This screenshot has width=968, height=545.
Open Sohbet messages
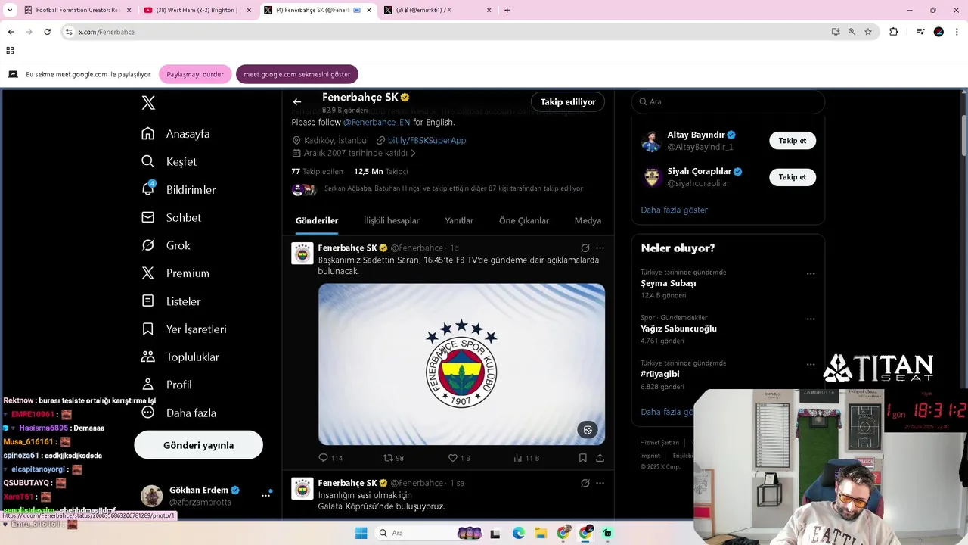pos(171,217)
